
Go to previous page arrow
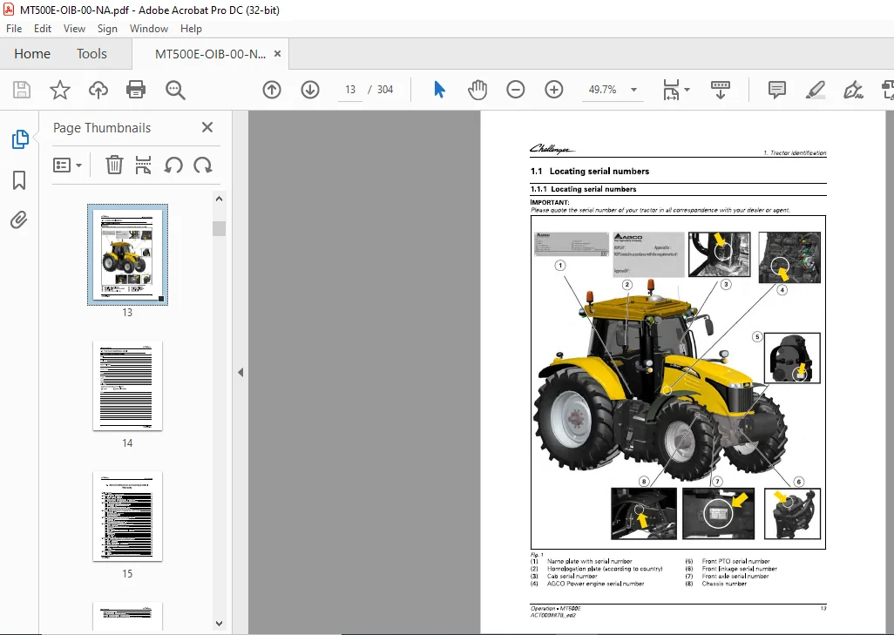coord(272,90)
